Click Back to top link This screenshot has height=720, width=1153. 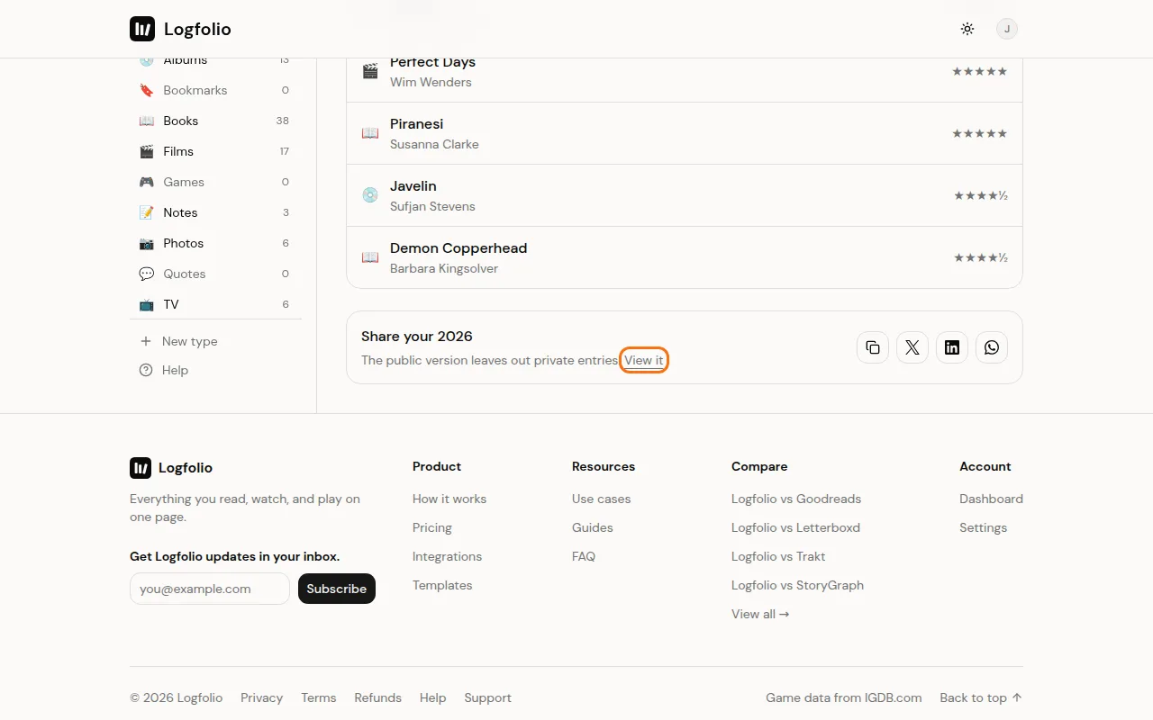981,697
